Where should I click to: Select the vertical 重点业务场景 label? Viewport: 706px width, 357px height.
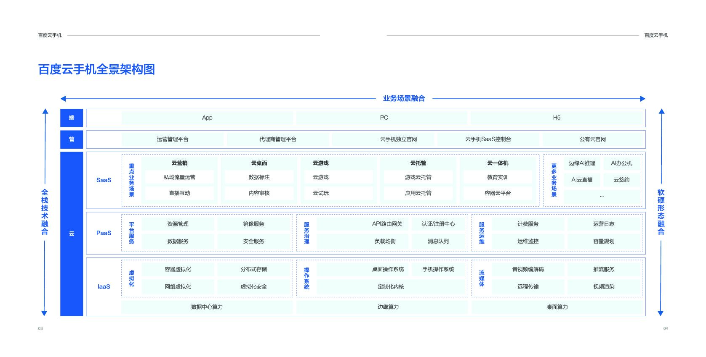click(x=131, y=180)
